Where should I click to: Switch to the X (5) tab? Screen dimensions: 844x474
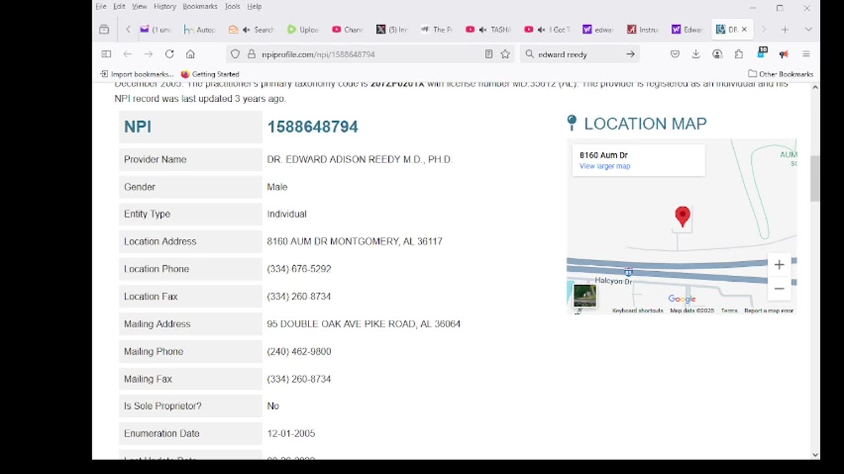pyautogui.click(x=392, y=30)
